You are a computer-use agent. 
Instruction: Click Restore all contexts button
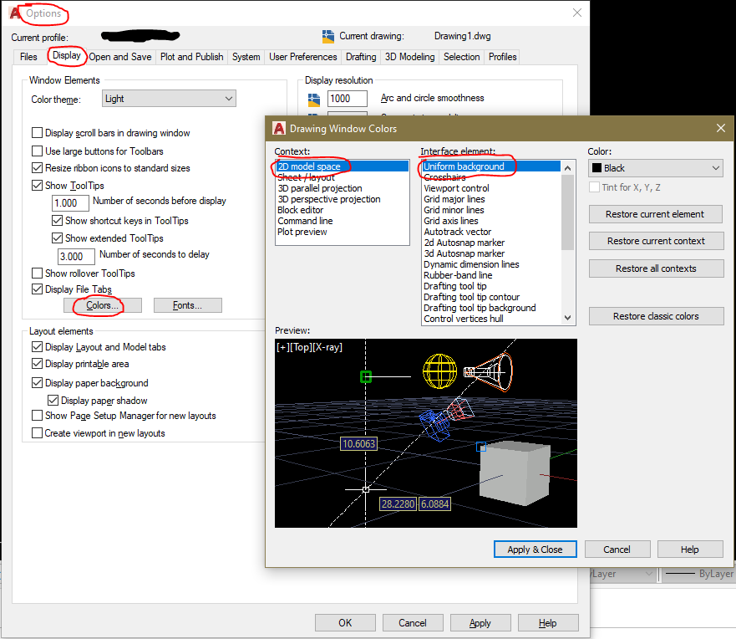(656, 268)
